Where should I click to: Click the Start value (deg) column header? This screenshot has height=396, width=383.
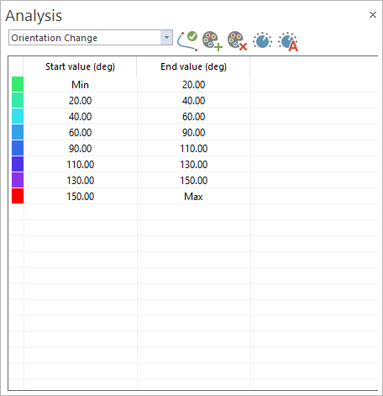pos(80,66)
